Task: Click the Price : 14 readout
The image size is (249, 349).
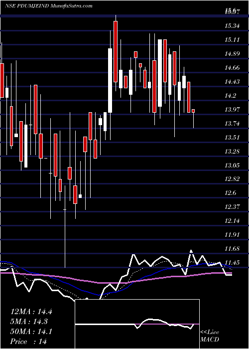Action: click(29, 342)
